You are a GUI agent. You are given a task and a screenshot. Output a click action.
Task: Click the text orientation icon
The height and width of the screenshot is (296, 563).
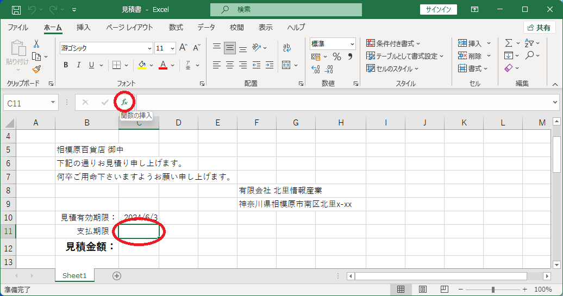point(257,47)
